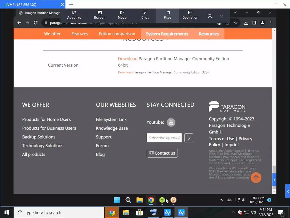The image size is (290, 218).
Task: Open the Adaptive display option
Action: click(74, 15)
